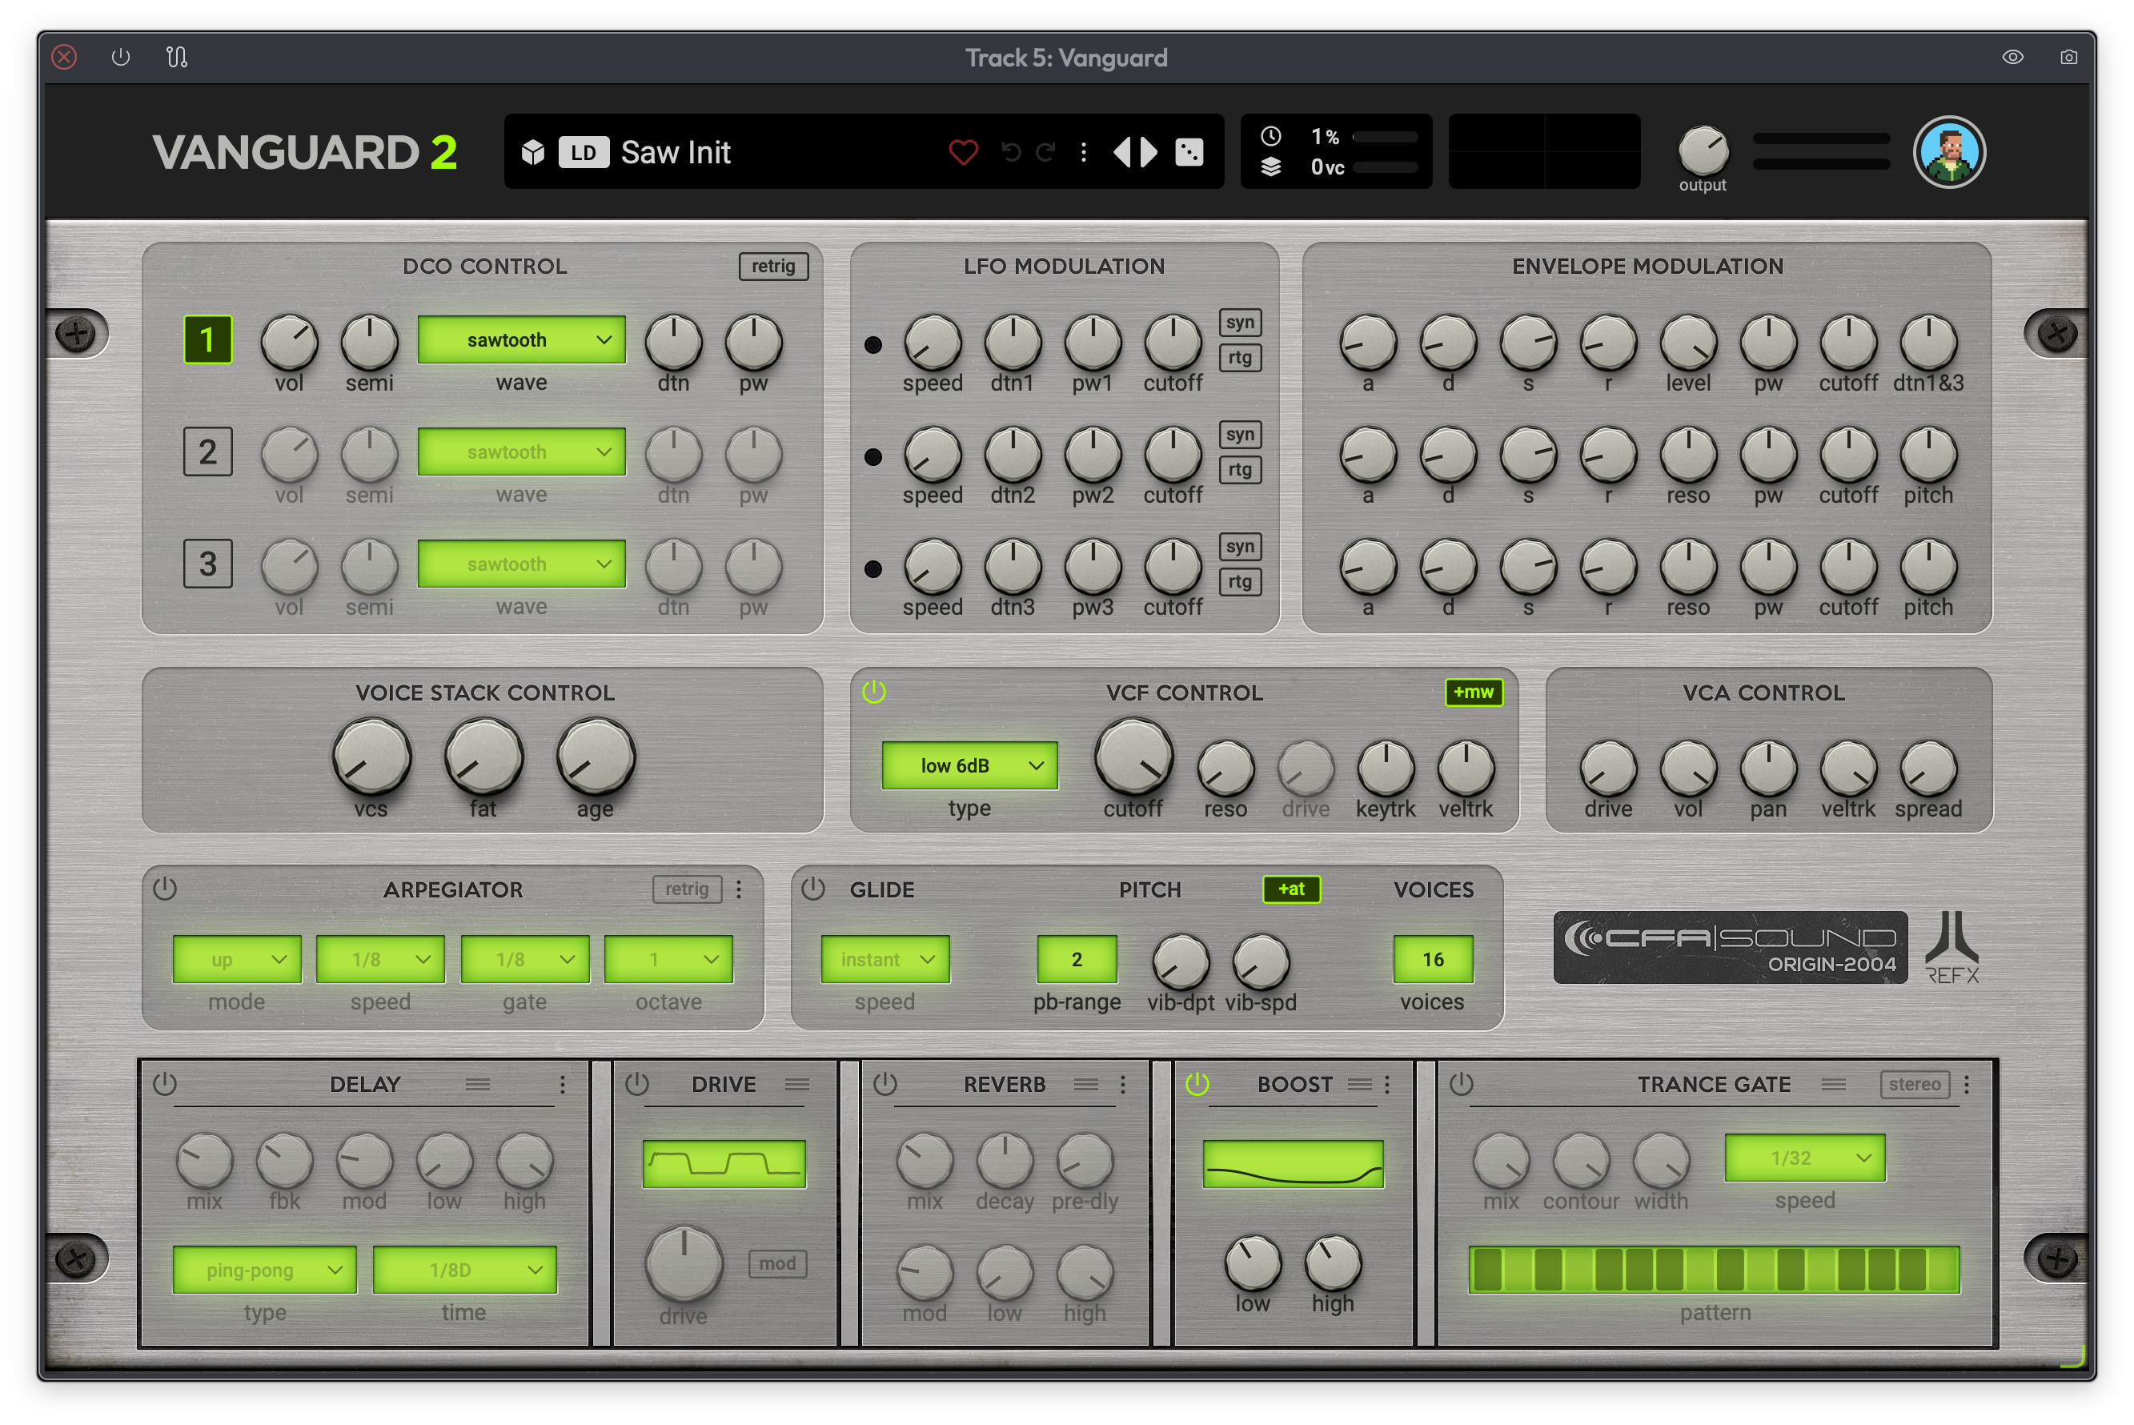Open Delay three-dot options menu
2134x1425 pixels.
tap(564, 1084)
